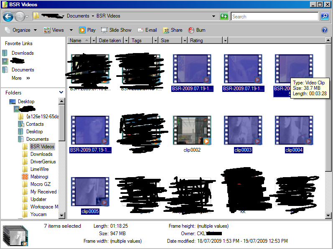Click the file list scrollbar up arrow
The image size is (333, 249).
[x=328, y=40]
